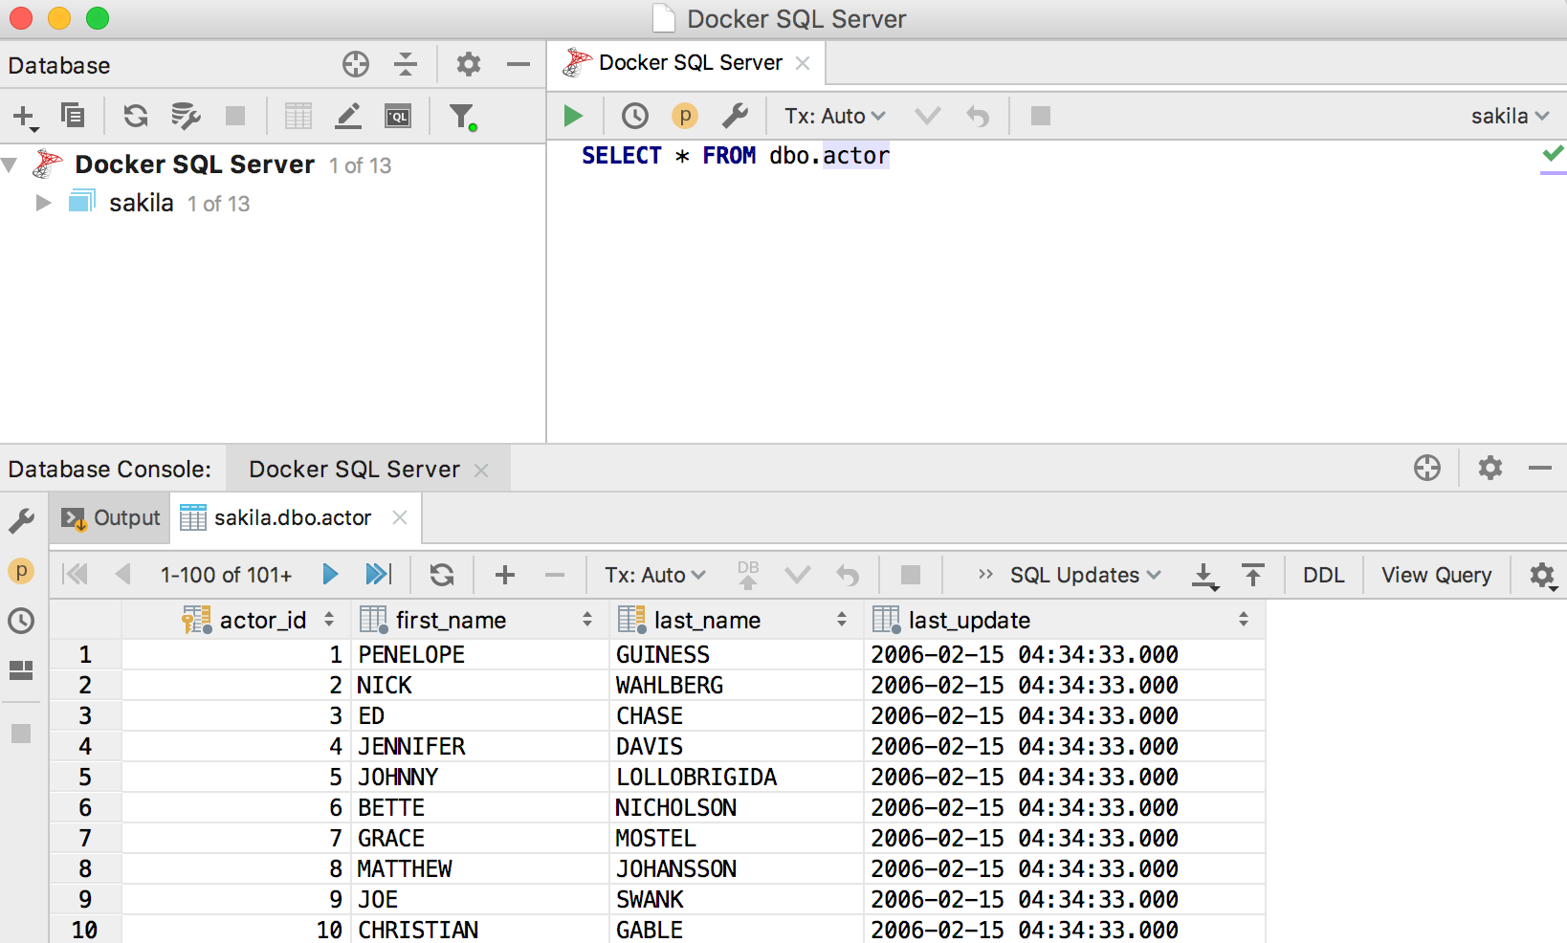
Task: Go to next page of results
Action: 331,575
